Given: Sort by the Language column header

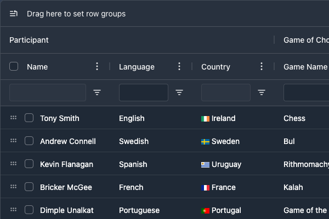Looking at the screenshot, I should (x=137, y=67).
